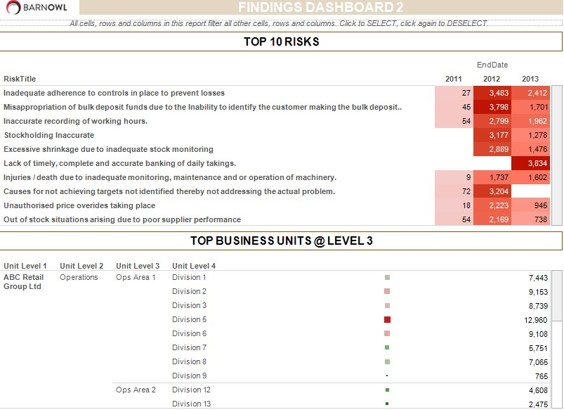Select the red square marker for Division 5

click(387, 319)
